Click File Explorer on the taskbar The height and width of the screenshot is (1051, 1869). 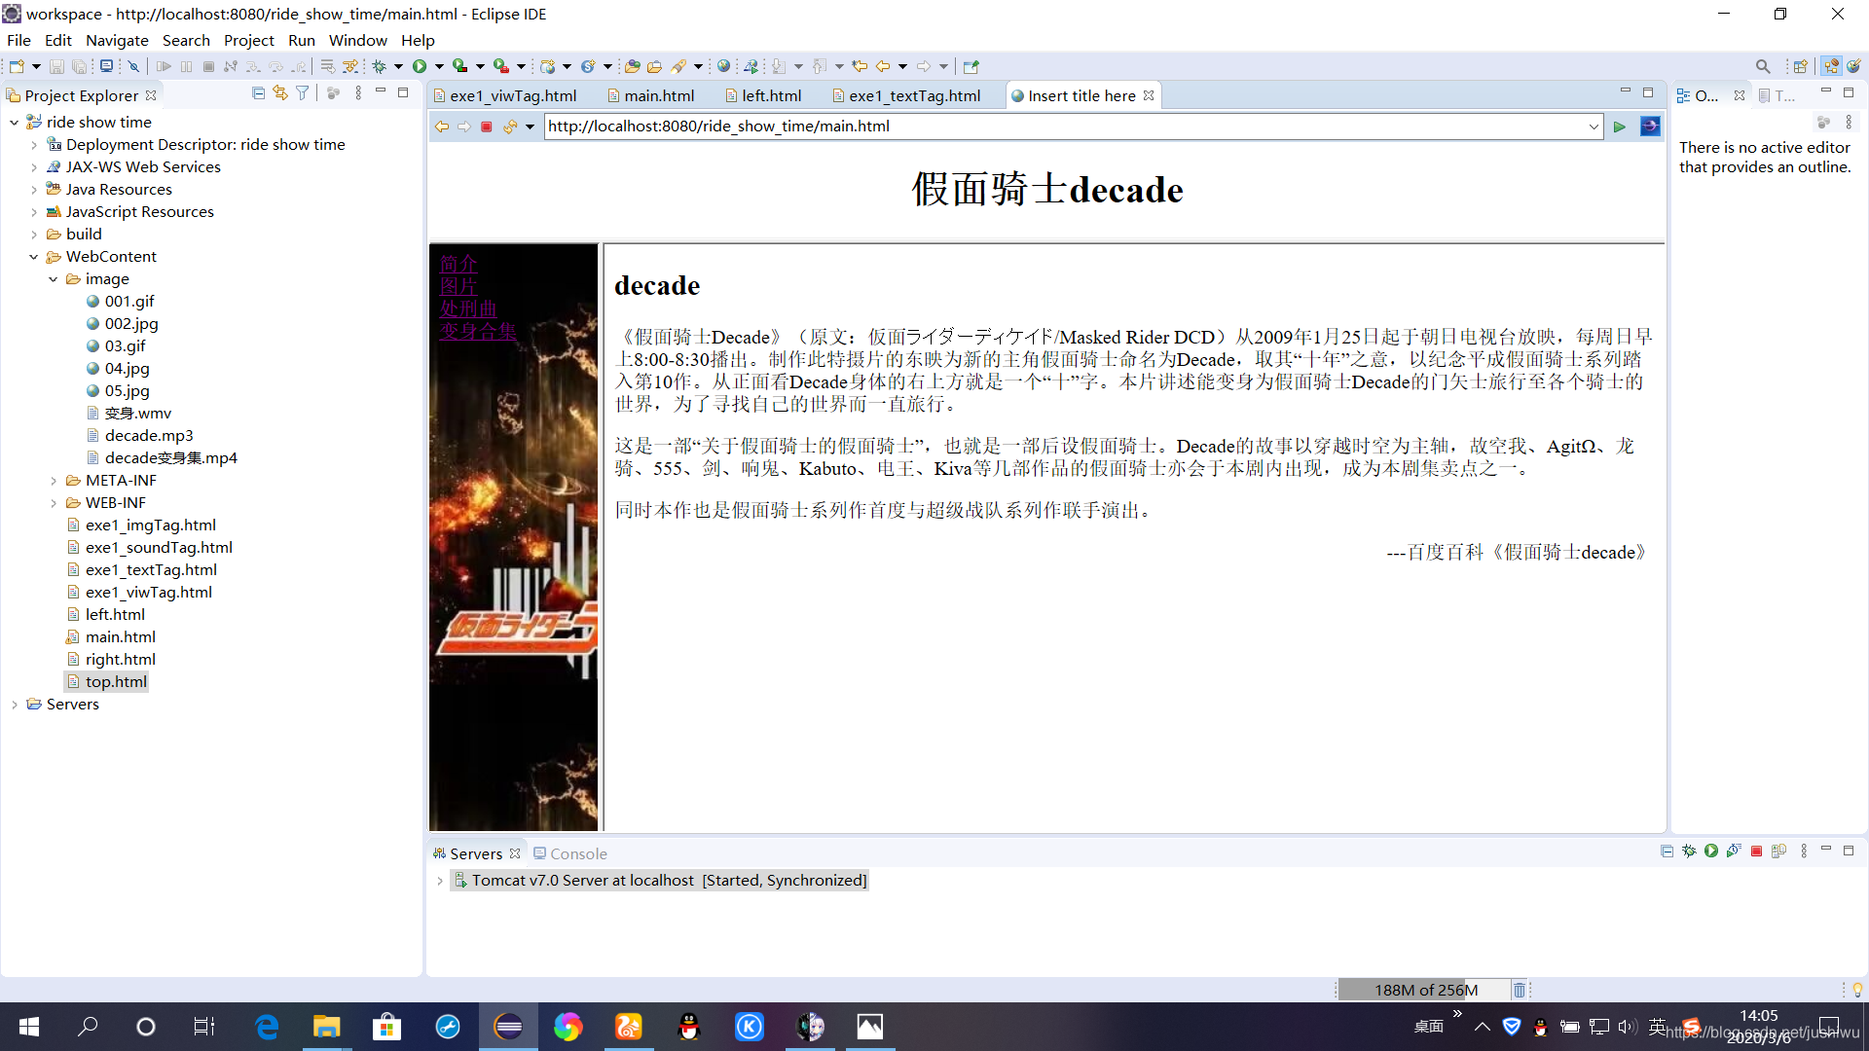pos(326,1027)
